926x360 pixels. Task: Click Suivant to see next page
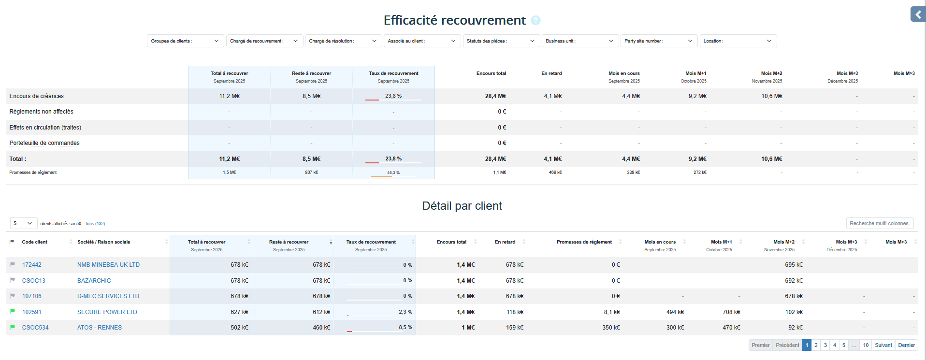click(x=883, y=345)
